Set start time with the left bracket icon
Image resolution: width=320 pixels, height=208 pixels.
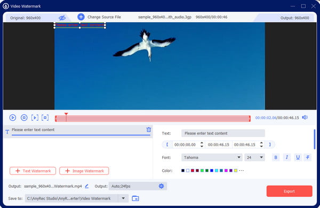[167, 145]
